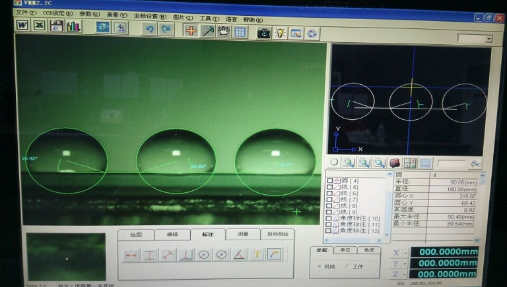This screenshot has height=287, width=507.
Task: Select the crosshair tool in toolbar
Action: tap(191, 31)
